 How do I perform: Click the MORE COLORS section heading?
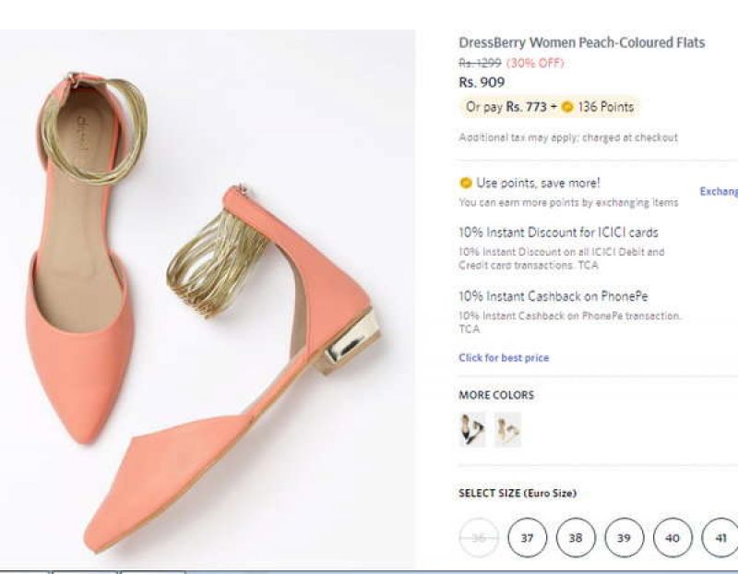(x=495, y=396)
